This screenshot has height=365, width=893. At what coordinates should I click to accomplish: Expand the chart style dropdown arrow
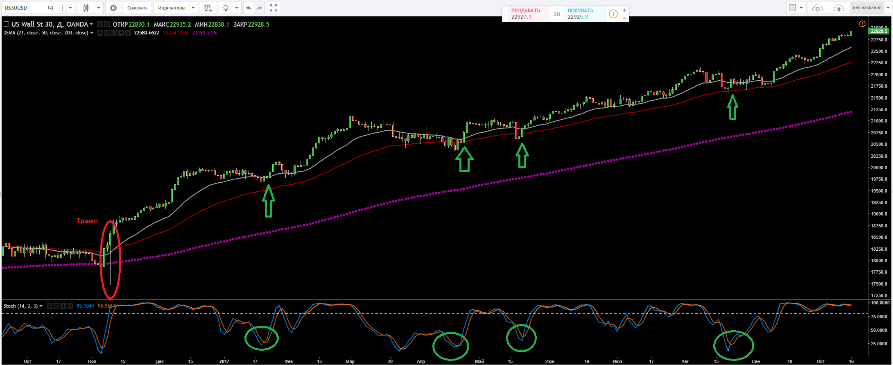pyautogui.click(x=99, y=8)
